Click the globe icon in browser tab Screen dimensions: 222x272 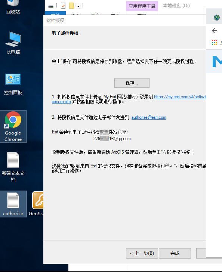pos(217,18)
